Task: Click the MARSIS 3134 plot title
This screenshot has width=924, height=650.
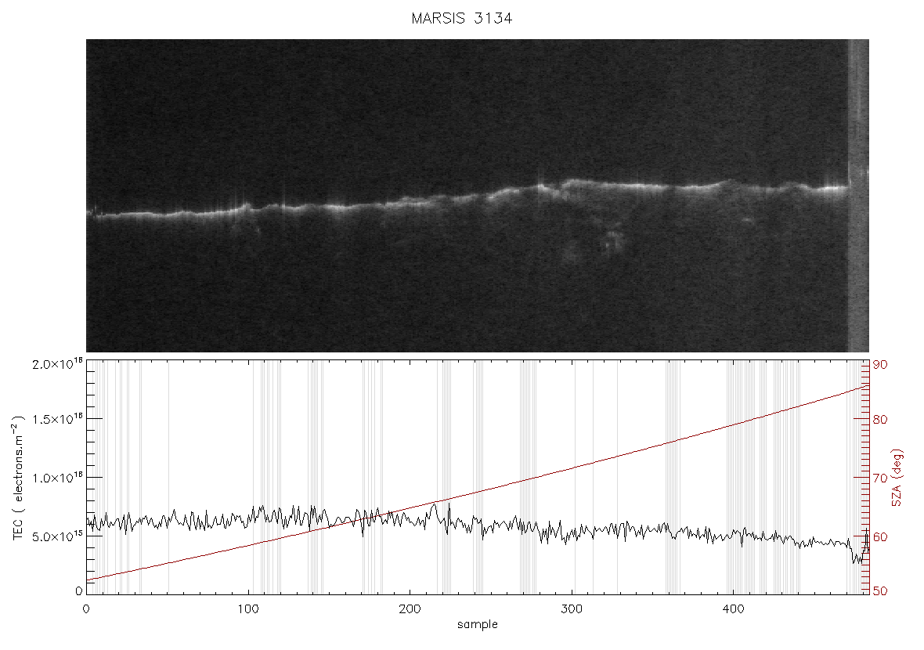Action: (x=461, y=18)
